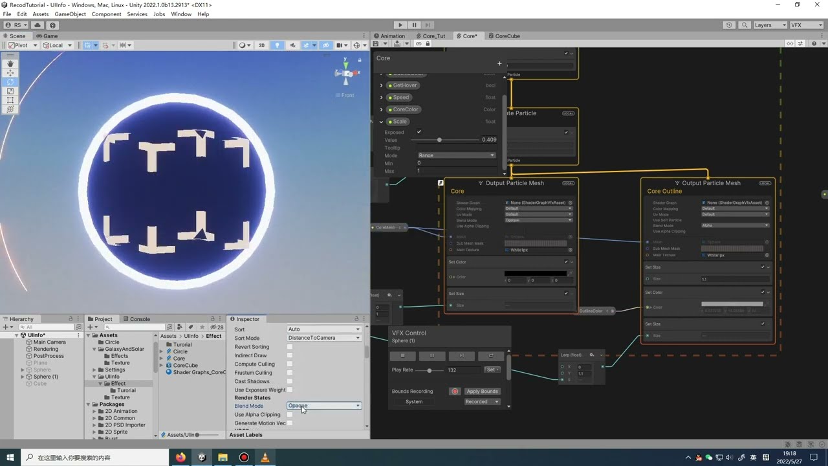This screenshot has width=828, height=466.
Task: Open the Package Manager hexagon icon
Action: pyautogui.click(x=52, y=25)
